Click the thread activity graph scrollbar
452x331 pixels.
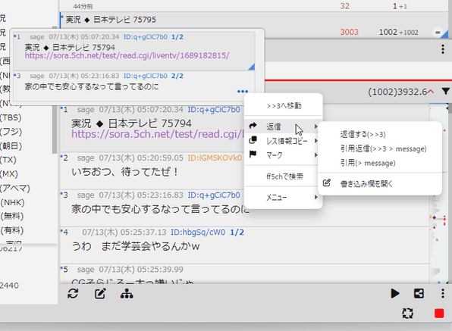click(440, 193)
